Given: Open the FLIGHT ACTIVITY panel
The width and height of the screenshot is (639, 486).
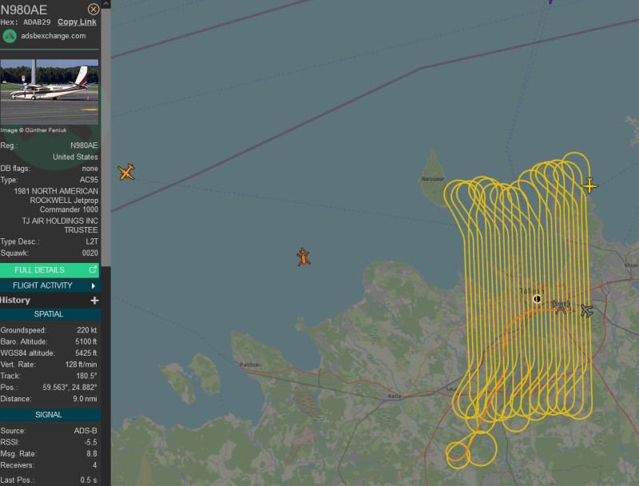Looking at the screenshot, I should tap(44, 285).
